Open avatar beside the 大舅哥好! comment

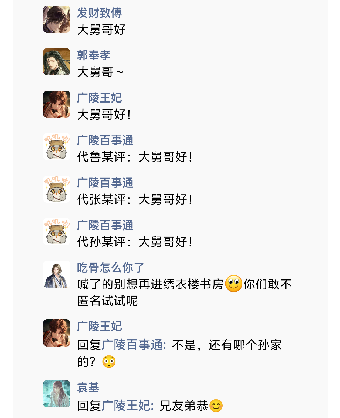click(x=57, y=104)
